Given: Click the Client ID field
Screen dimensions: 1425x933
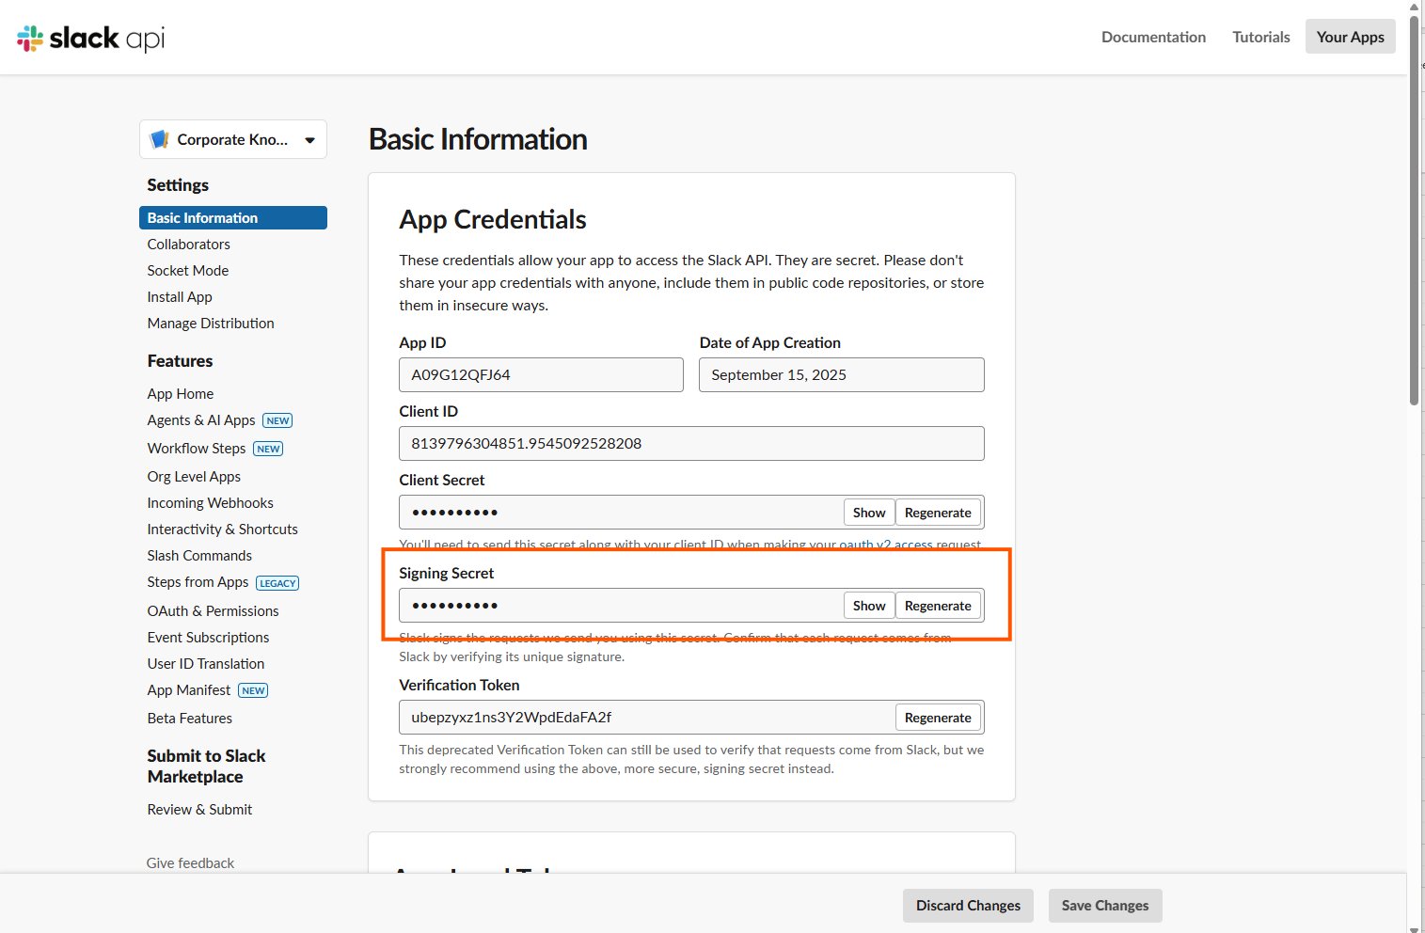Looking at the screenshot, I should pos(690,443).
